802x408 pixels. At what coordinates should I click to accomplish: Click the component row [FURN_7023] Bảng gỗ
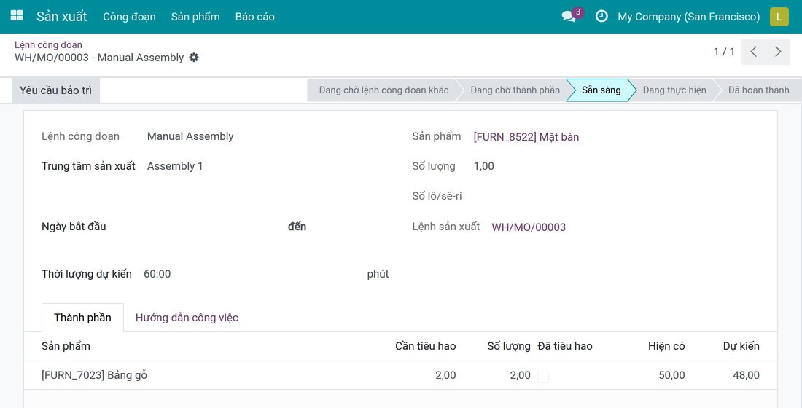(x=400, y=375)
